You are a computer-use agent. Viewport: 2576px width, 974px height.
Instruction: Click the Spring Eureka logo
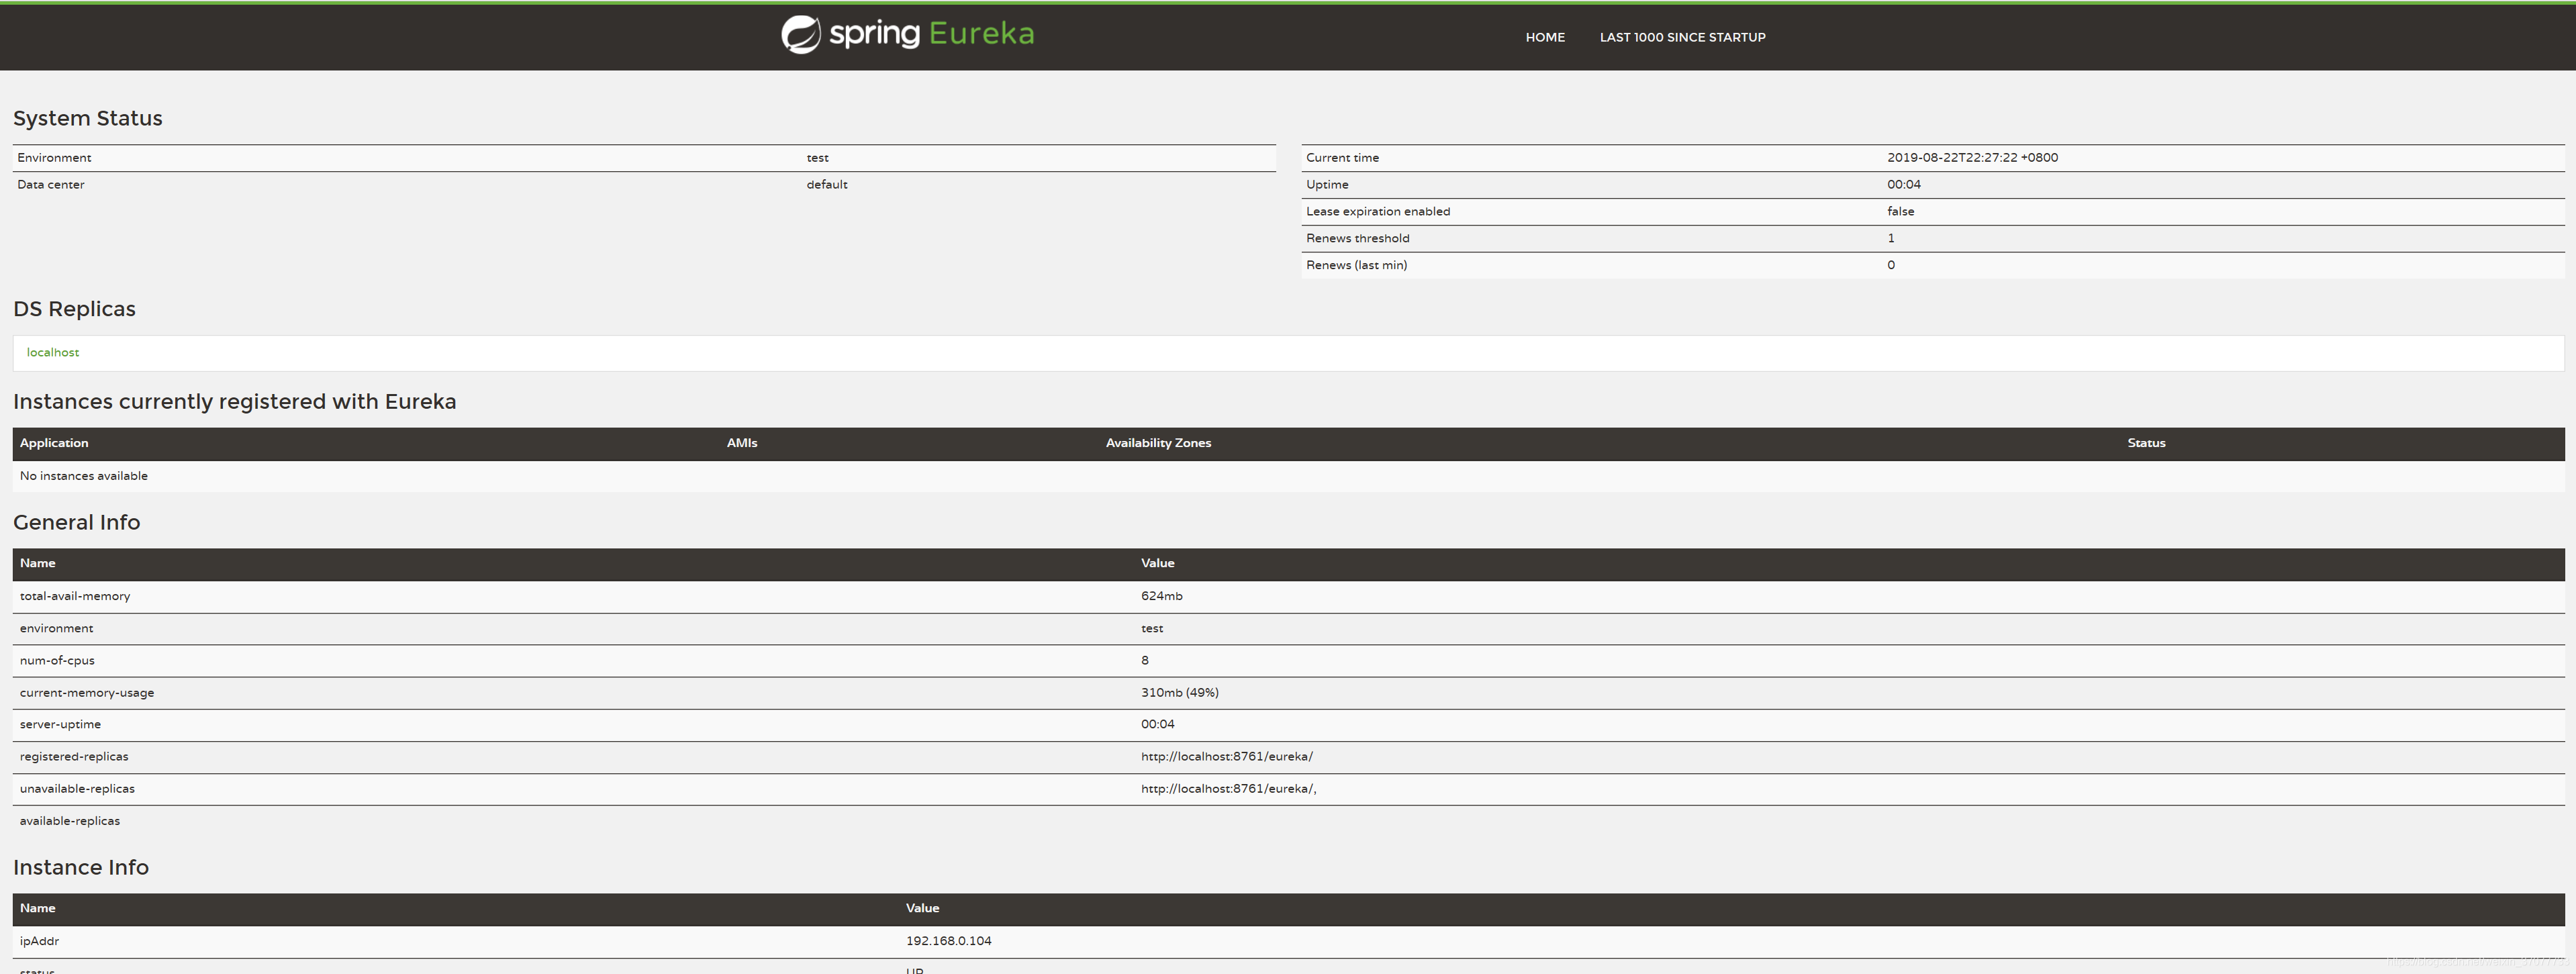click(907, 34)
